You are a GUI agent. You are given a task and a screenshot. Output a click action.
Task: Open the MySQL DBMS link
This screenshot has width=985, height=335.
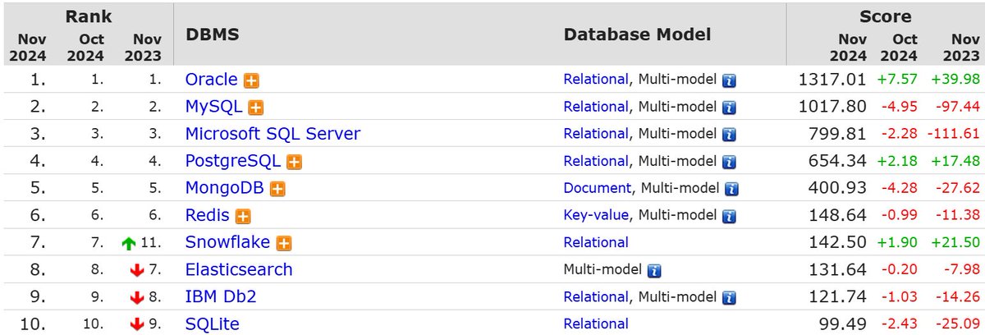click(214, 107)
